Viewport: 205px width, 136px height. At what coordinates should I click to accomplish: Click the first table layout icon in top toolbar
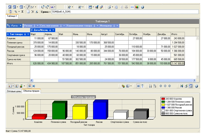(10, 7)
